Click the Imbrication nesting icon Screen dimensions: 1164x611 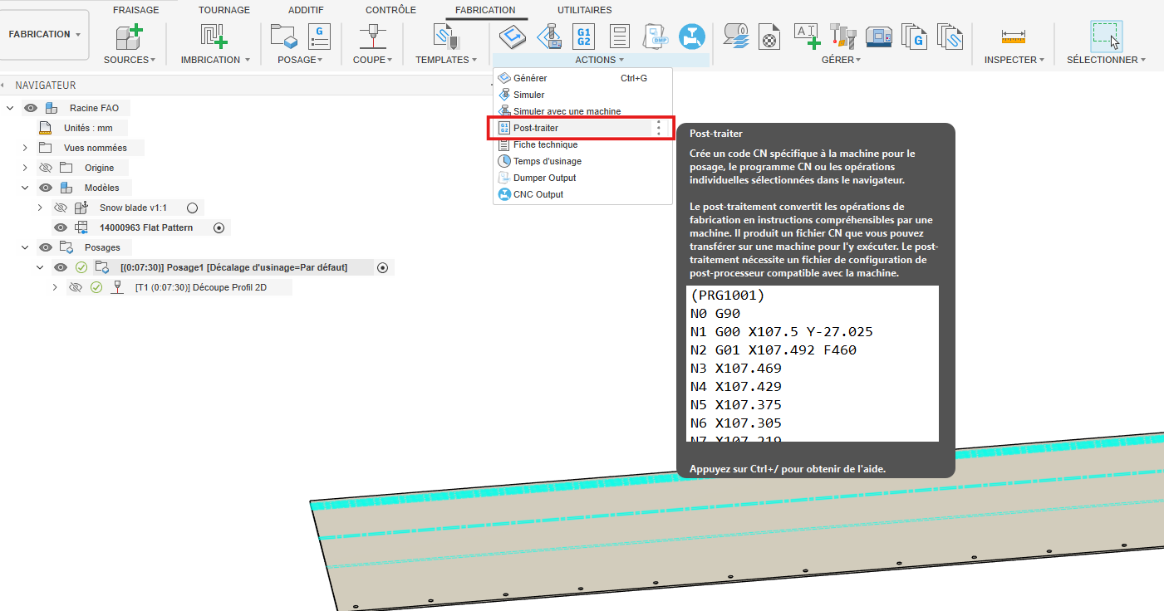point(214,37)
